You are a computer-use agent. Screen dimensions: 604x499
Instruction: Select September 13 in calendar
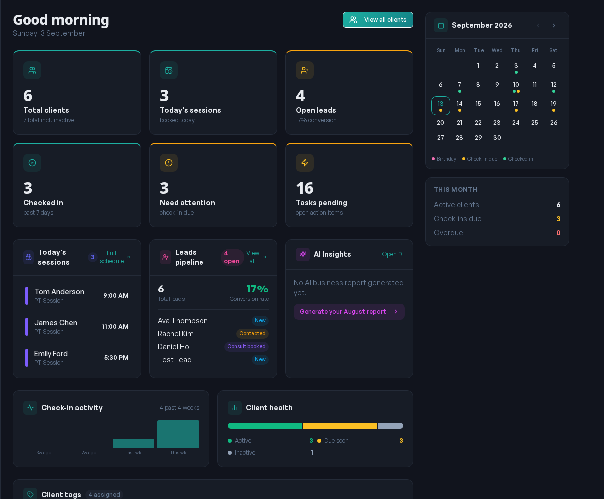(441, 106)
